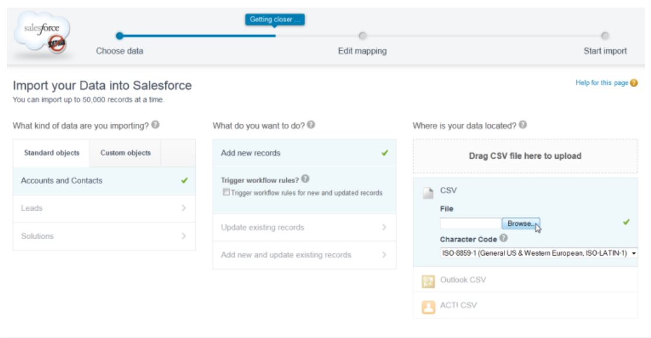Click the 'Getting closer ...' progress tooltip
The height and width of the screenshot is (338, 651).
(x=275, y=19)
